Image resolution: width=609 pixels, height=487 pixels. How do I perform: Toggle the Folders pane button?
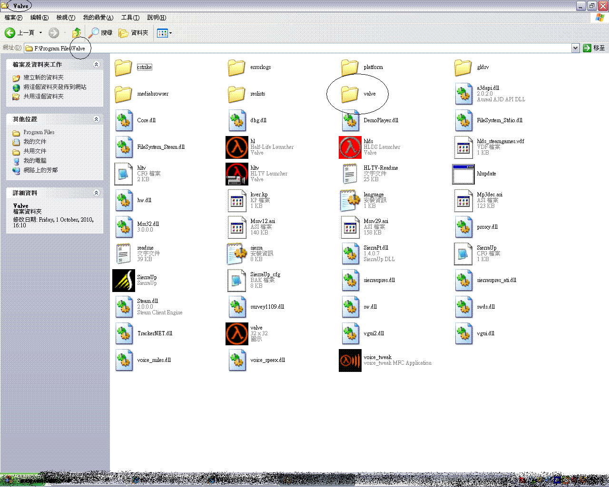click(x=133, y=33)
